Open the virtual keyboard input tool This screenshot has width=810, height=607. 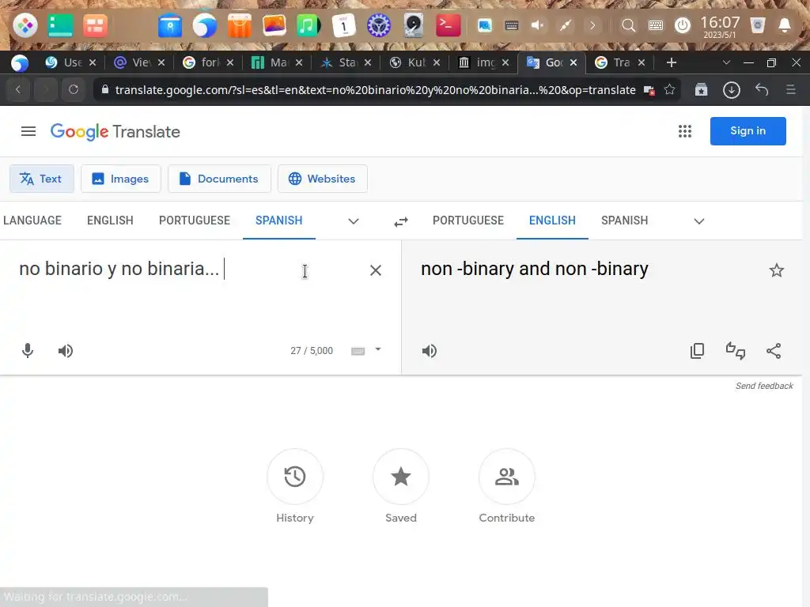click(x=358, y=351)
